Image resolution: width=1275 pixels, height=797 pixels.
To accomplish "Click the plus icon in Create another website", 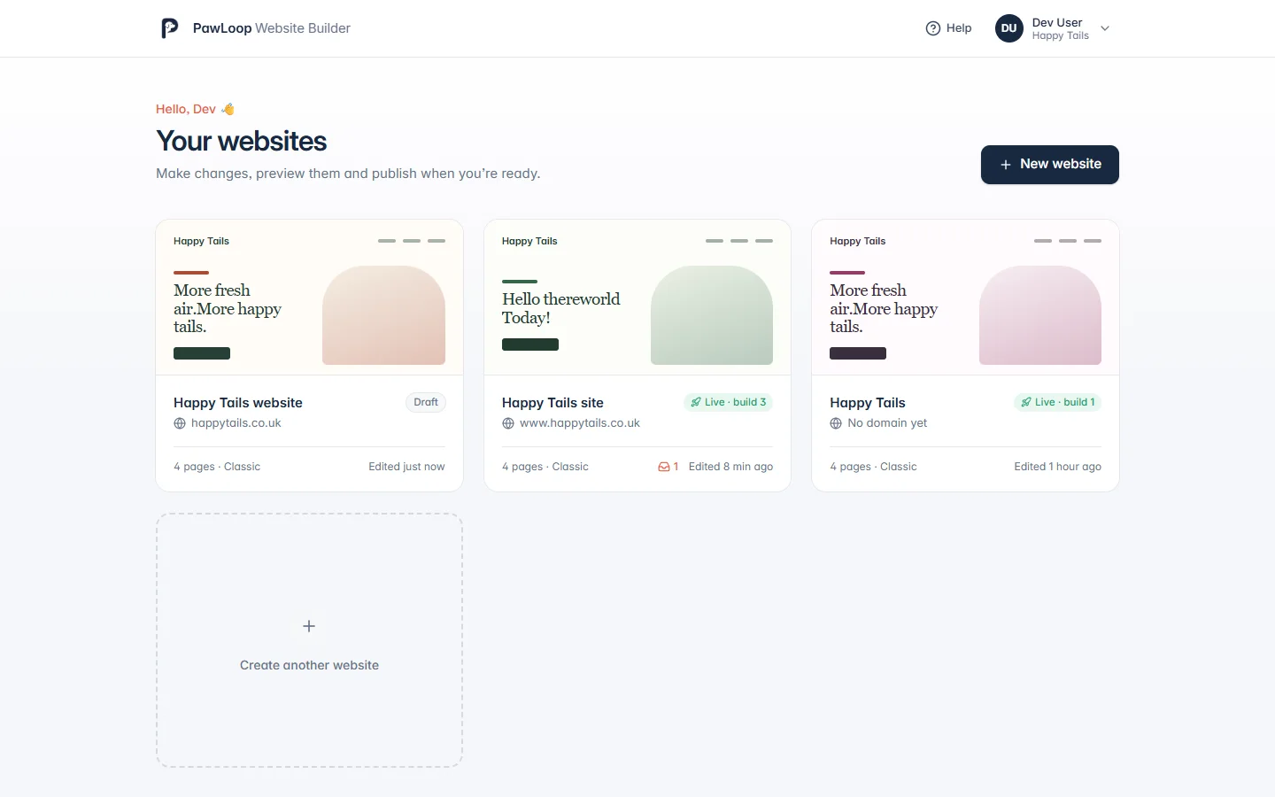I will tap(309, 626).
